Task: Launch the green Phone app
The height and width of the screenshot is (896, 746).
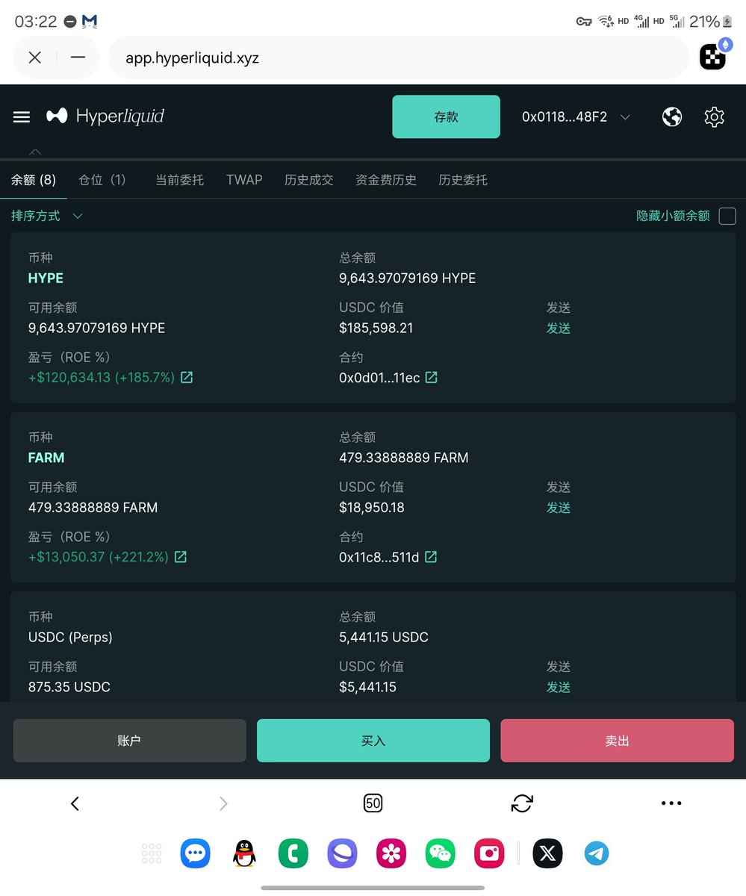Action: click(x=293, y=853)
